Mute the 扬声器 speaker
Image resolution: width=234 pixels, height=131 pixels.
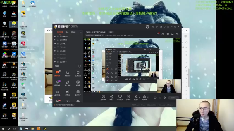point(144,98)
